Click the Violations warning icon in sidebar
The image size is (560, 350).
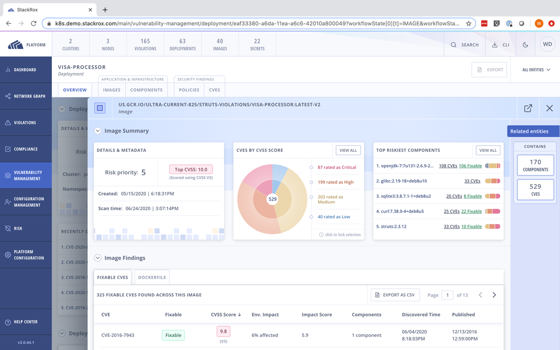[8, 123]
